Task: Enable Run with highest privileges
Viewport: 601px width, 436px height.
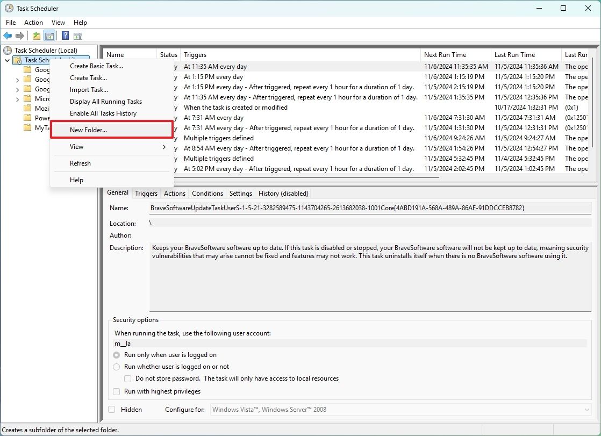Action: pos(116,391)
